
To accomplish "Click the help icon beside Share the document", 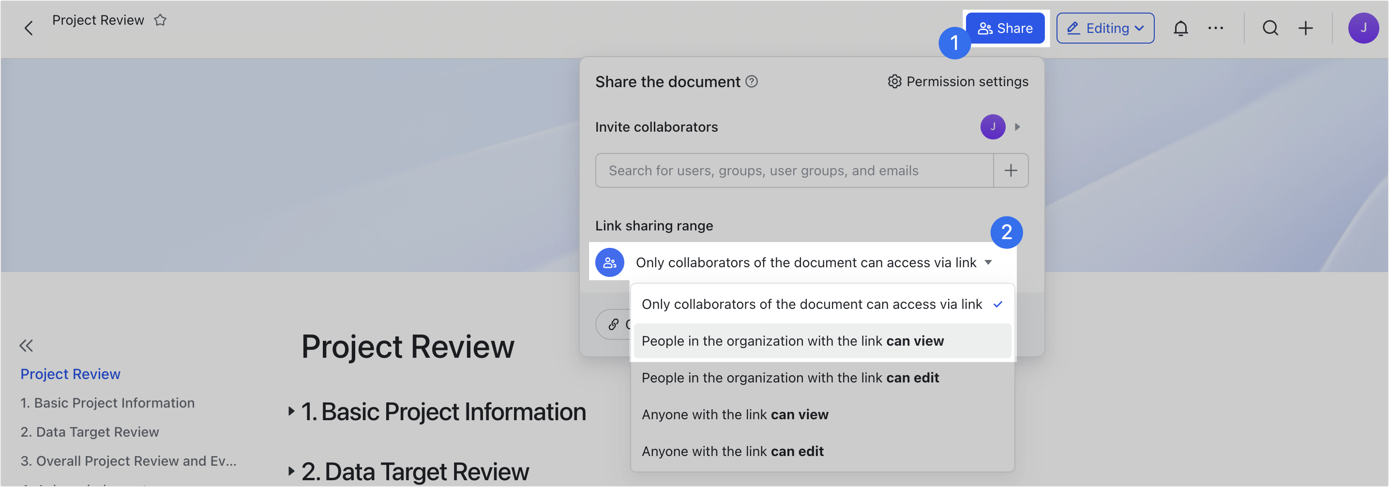I will (x=752, y=81).
